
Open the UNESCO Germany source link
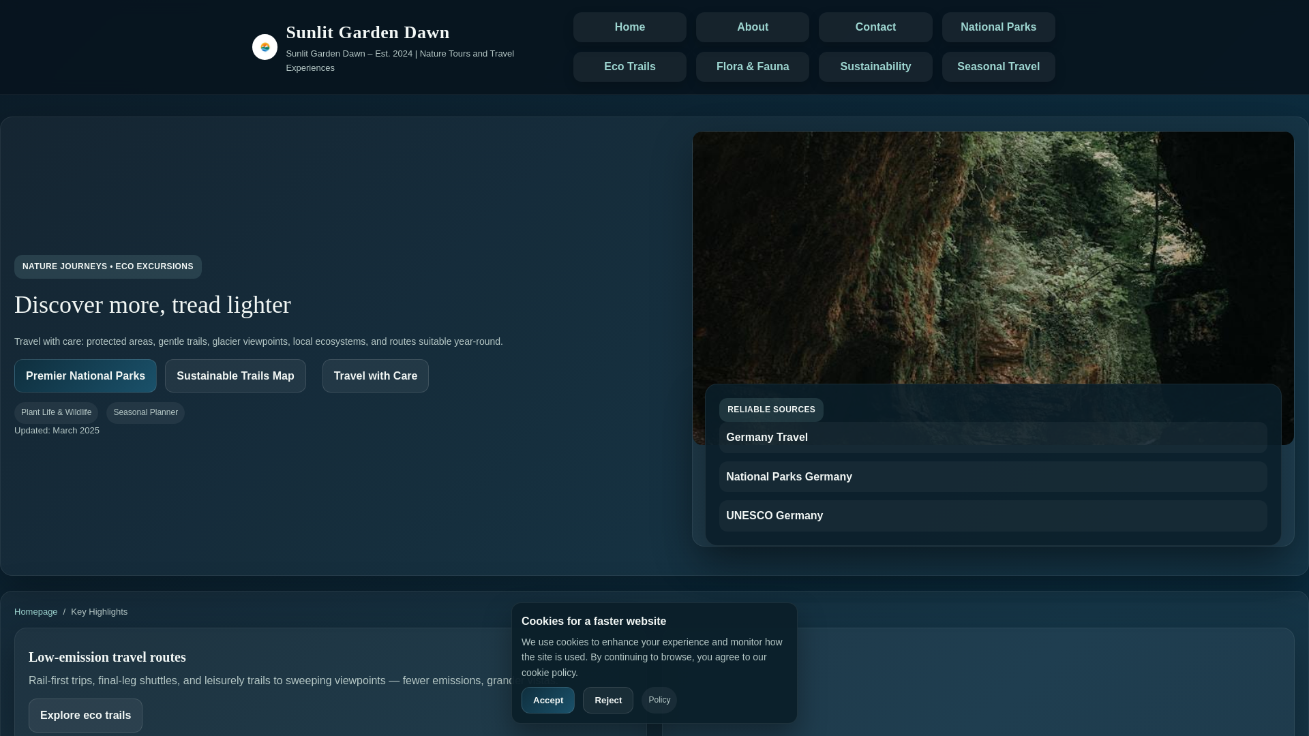[x=993, y=516]
